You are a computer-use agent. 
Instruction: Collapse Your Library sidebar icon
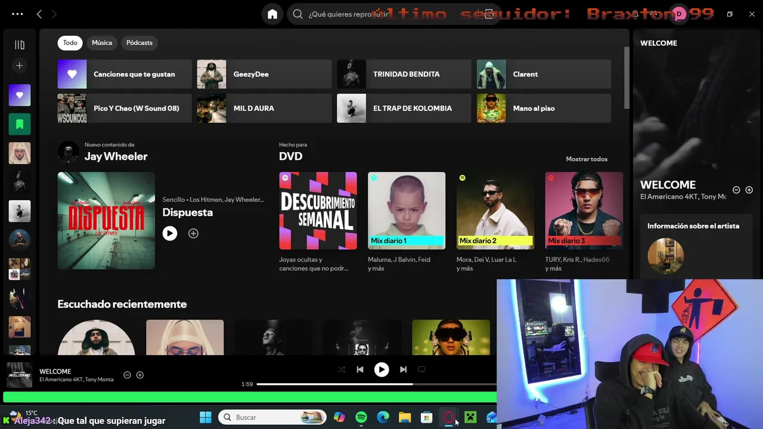20,45
